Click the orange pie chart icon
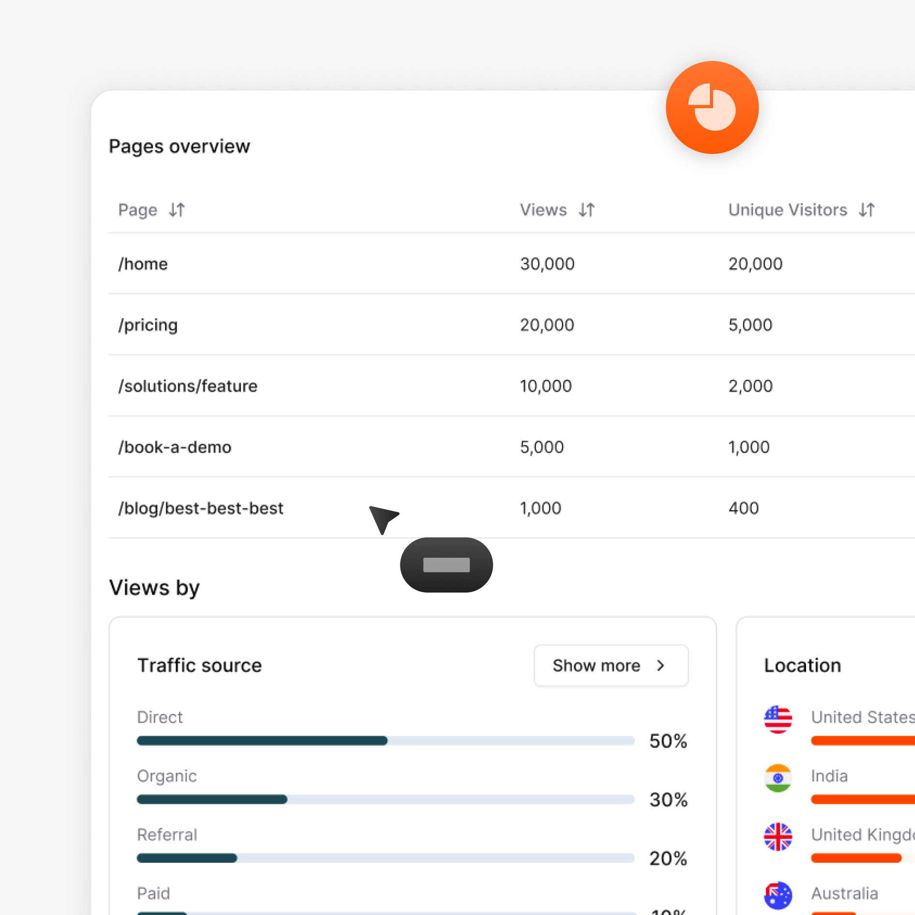This screenshot has height=915, width=915. [712, 107]
